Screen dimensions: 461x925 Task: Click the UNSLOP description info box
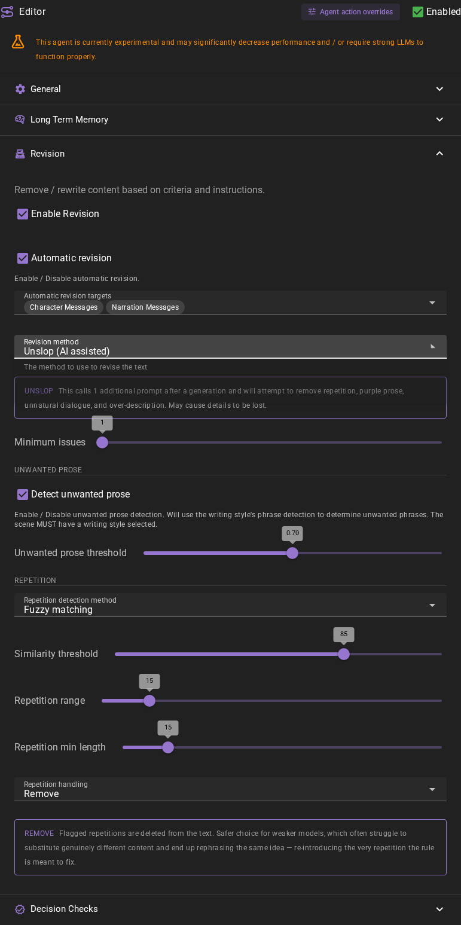pos(230,398)
